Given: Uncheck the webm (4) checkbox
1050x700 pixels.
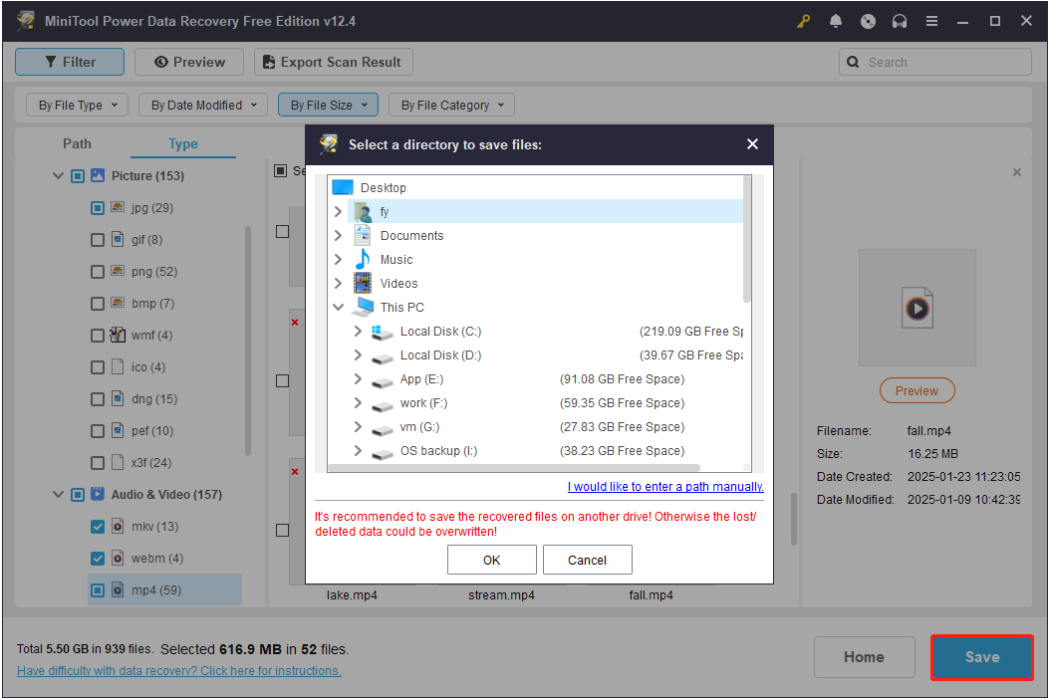Looking at the screenshot, I should click(x=97, y=559).
